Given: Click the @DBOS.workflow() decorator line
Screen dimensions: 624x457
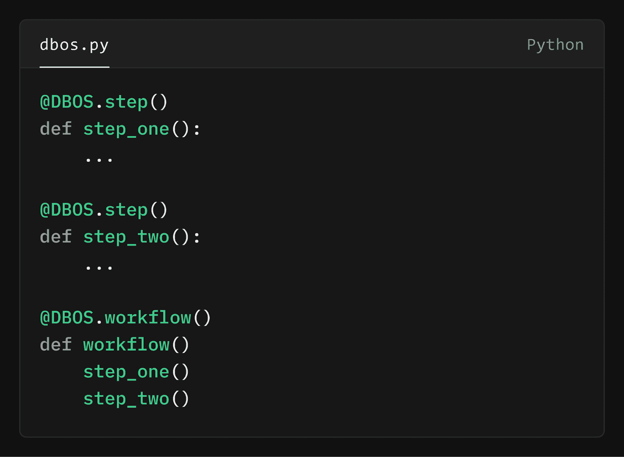Looking at the screenshot, I should (125, 318).
